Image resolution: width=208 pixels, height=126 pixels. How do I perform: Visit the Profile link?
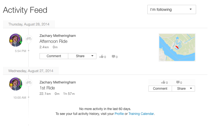click(119, 114)
